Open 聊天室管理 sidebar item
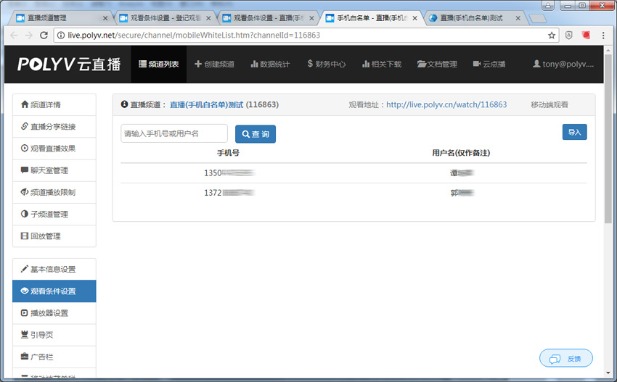 [x=54, y=170]
